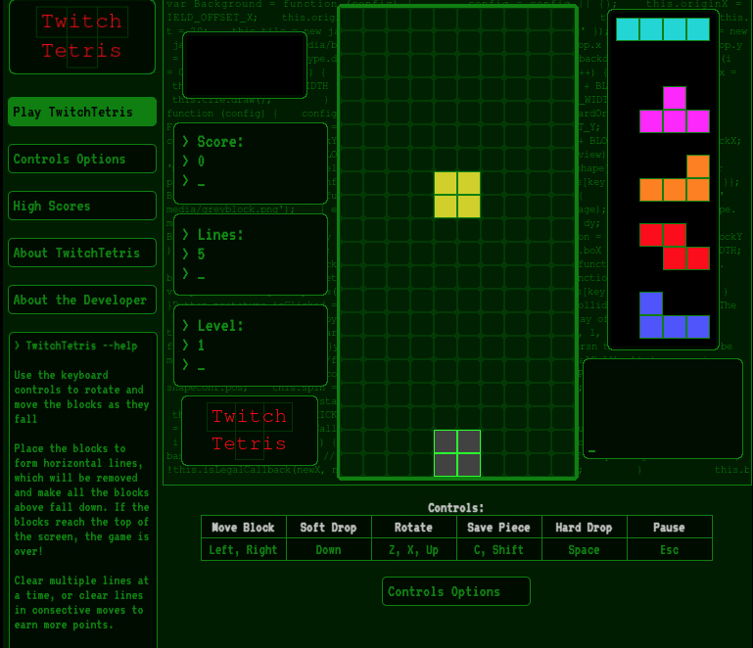Click the Lines value 5
Image resolution: width=753 pixels, height=648 pixels.
[x=201, y=254]
